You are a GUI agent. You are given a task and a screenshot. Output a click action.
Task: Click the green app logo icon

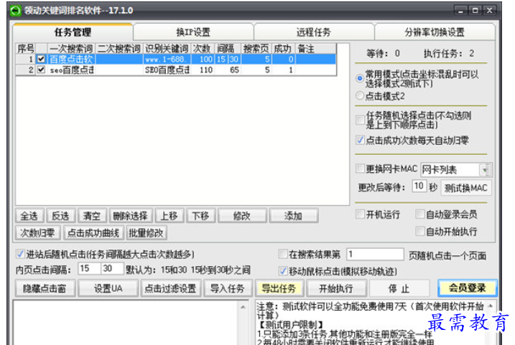(15, 11)
